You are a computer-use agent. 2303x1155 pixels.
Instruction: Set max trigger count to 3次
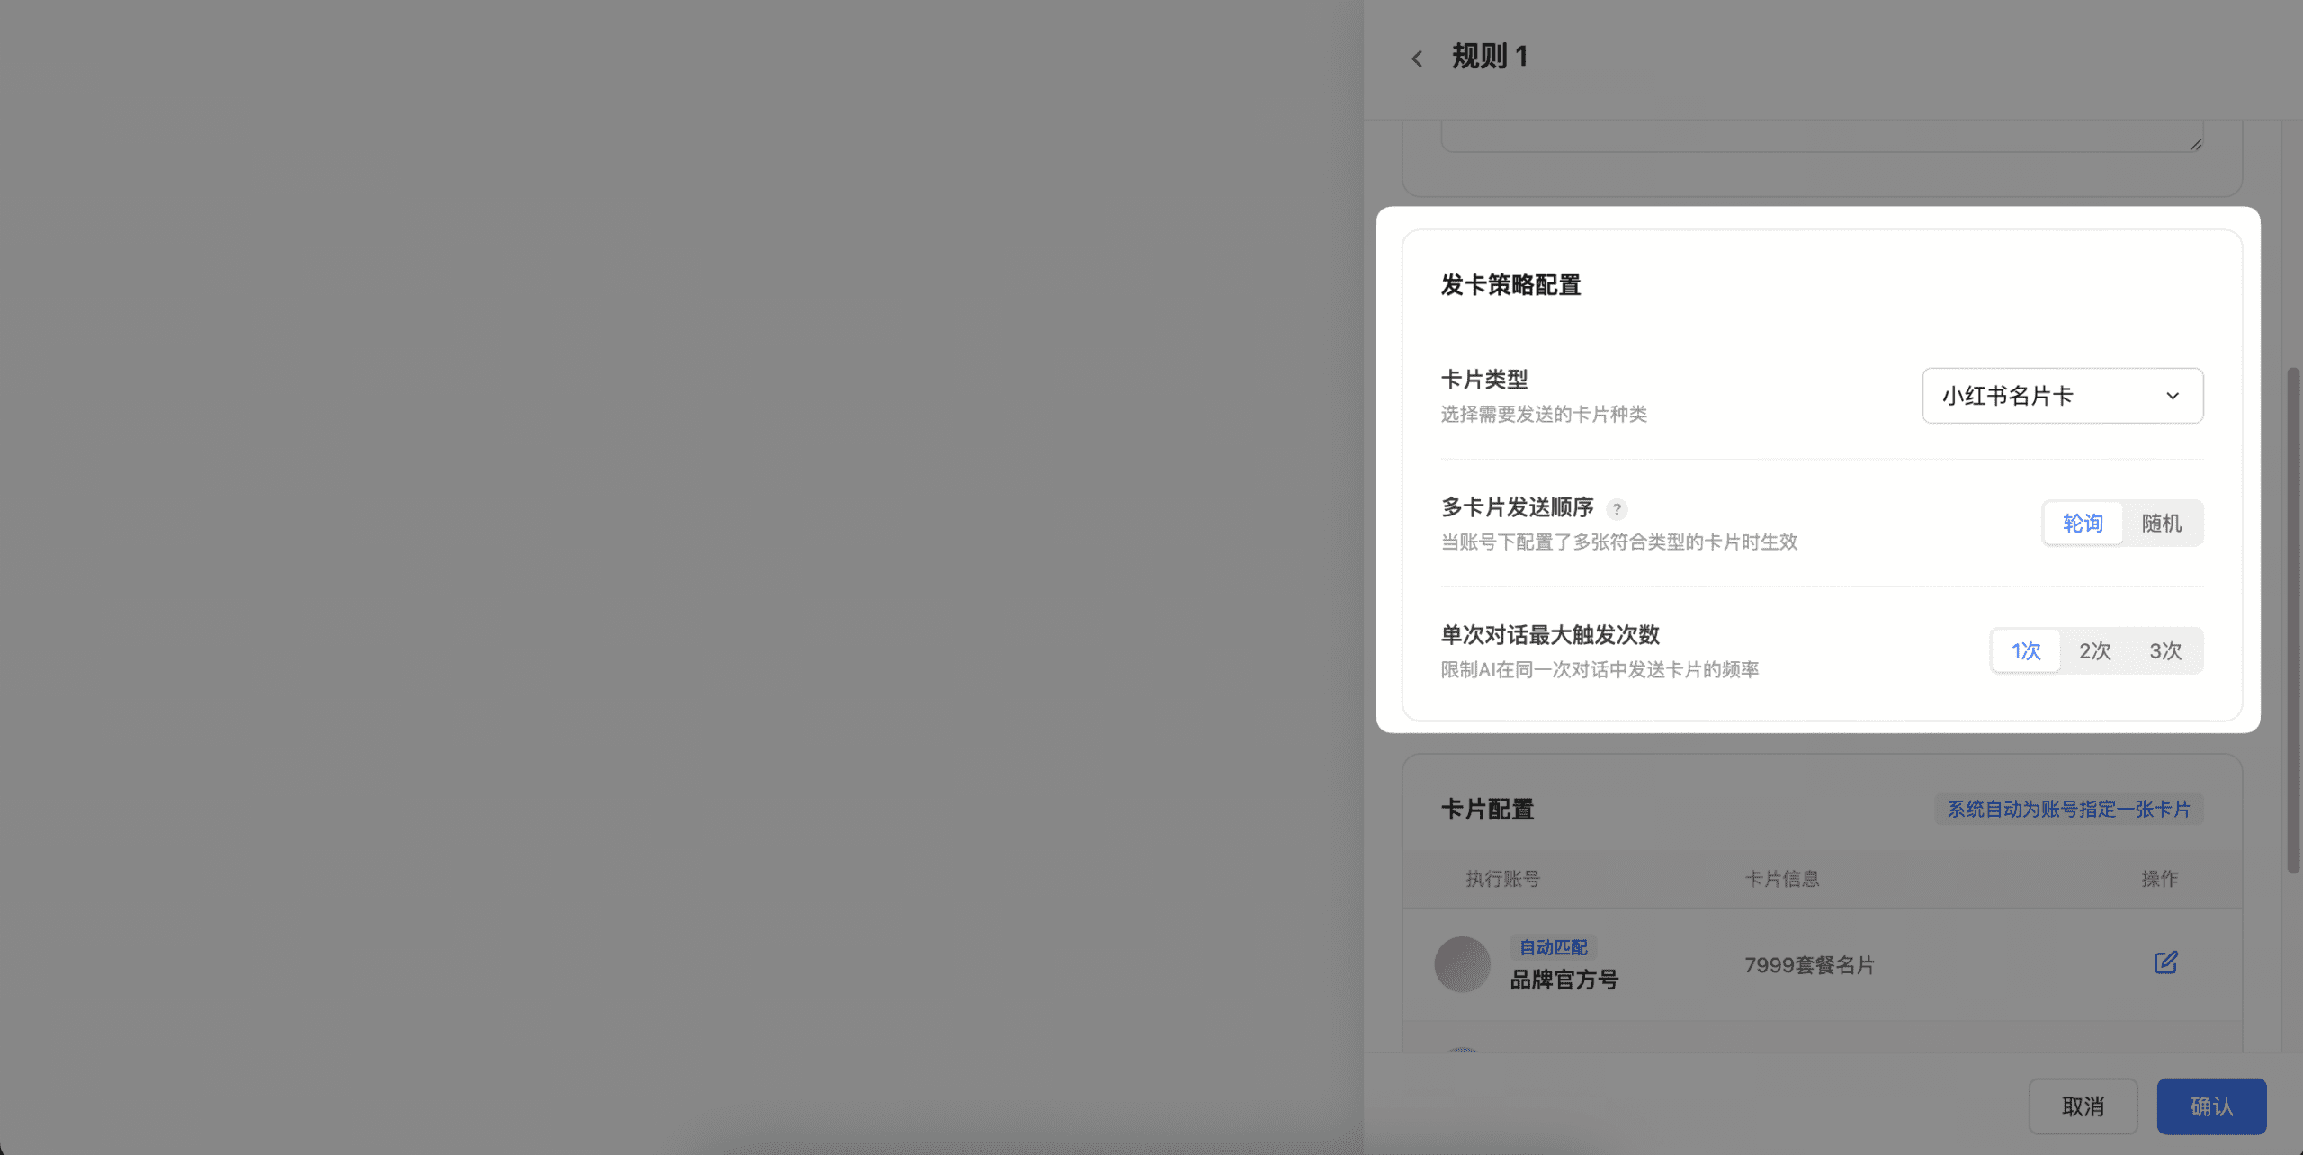tap(2164, 651)
